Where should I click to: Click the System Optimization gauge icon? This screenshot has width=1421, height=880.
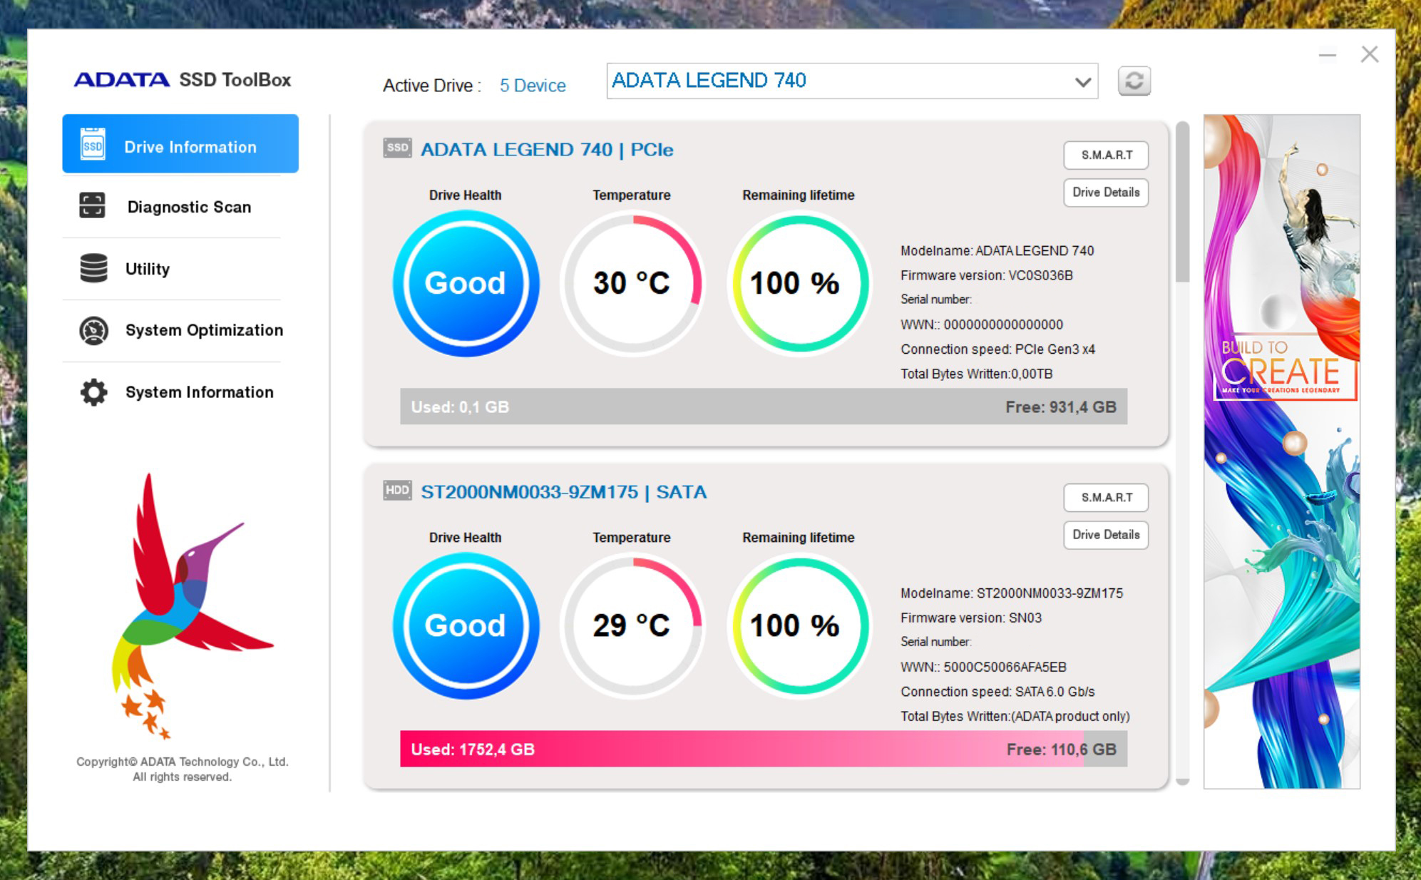click(x=93, y=330)
